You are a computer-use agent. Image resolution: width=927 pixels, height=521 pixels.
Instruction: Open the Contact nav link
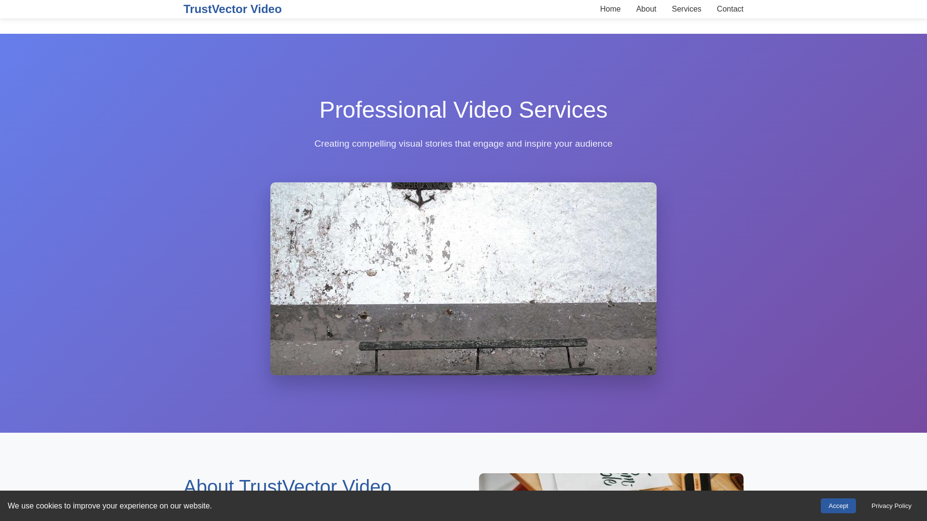[730, 9]
